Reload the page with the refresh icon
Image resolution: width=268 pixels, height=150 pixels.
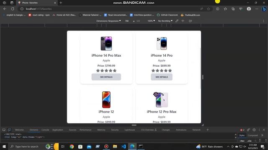pos(13,9)
